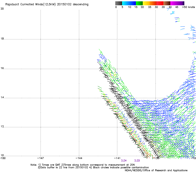Click the chart title 'Rapidsact Corrected Winds(12.5KM) 20150102 descending'
The width and height of the screenshot is (196, 172).
[47, 4]
